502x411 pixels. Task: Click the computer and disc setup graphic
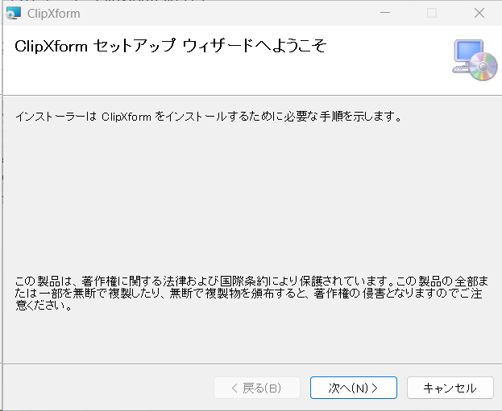pos(475,60)
